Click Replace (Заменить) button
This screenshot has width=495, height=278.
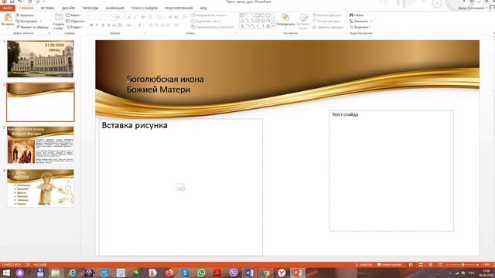[x=359, y=21]
